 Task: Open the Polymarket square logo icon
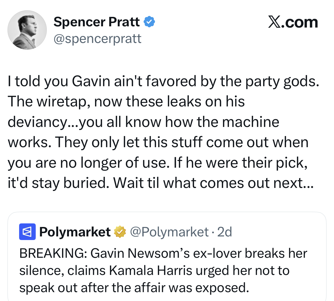coord(27,232)
